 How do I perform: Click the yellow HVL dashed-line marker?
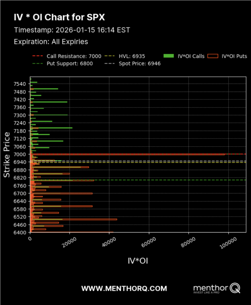[110, 56]
